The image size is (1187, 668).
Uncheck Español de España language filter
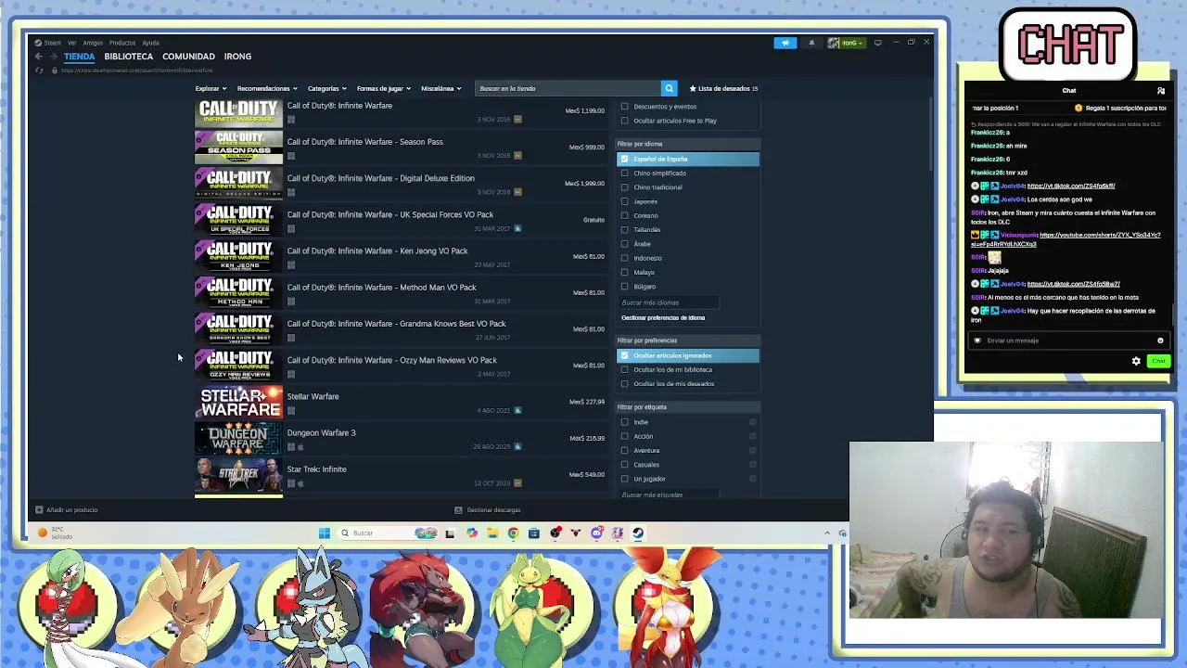(x=624, y=159)
